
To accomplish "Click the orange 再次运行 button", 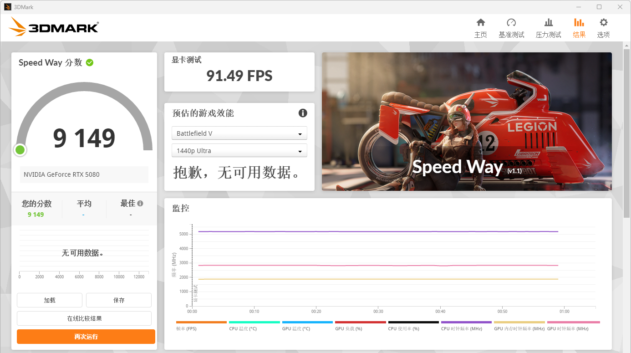I will pos(86,337).
